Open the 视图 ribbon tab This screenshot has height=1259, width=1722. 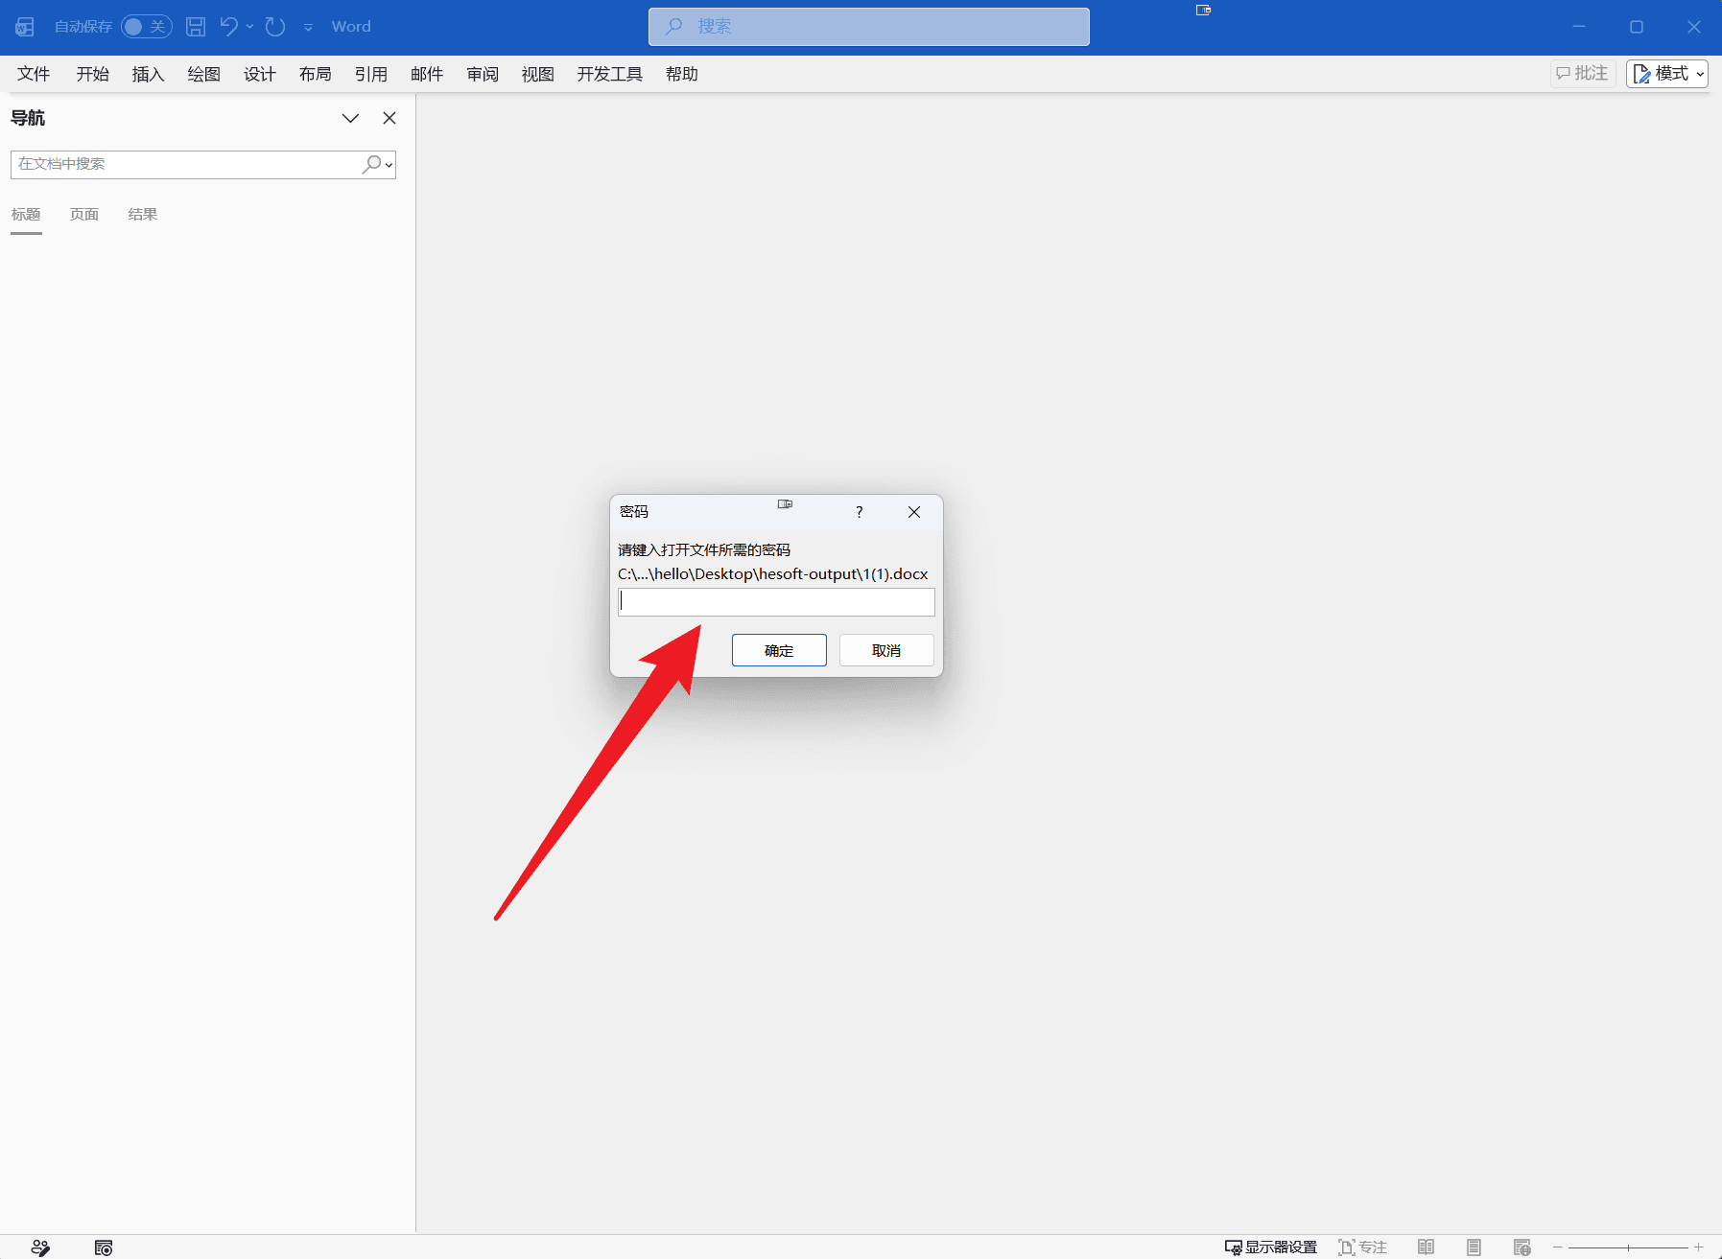pos(538,74)
